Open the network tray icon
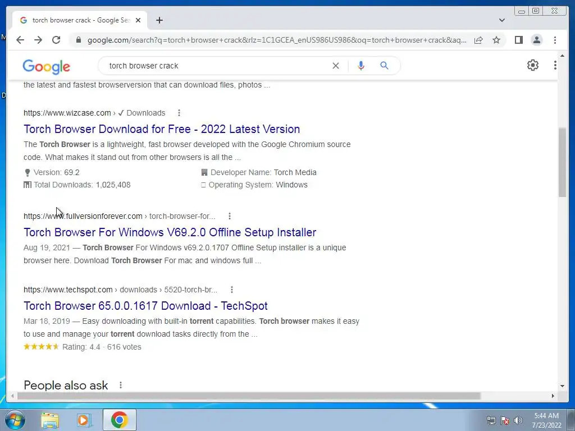 pyautogui.click(x=491, y=420)
